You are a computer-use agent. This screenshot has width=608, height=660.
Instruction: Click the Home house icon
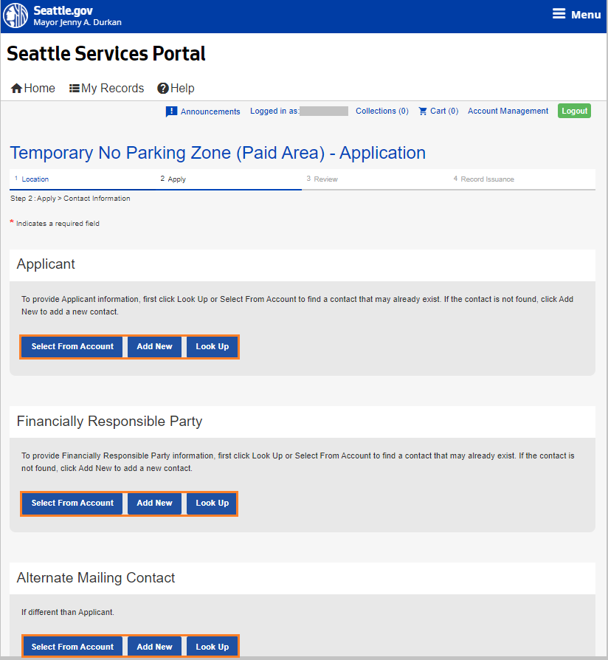pos(16,89)
